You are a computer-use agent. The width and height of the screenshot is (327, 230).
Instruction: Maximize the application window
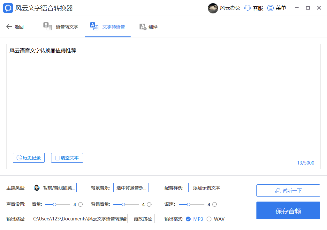[x=308, y=8]
